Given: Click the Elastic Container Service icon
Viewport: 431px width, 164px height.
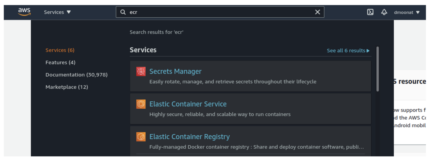Looking at the screenshot, I should click(141, 104).
